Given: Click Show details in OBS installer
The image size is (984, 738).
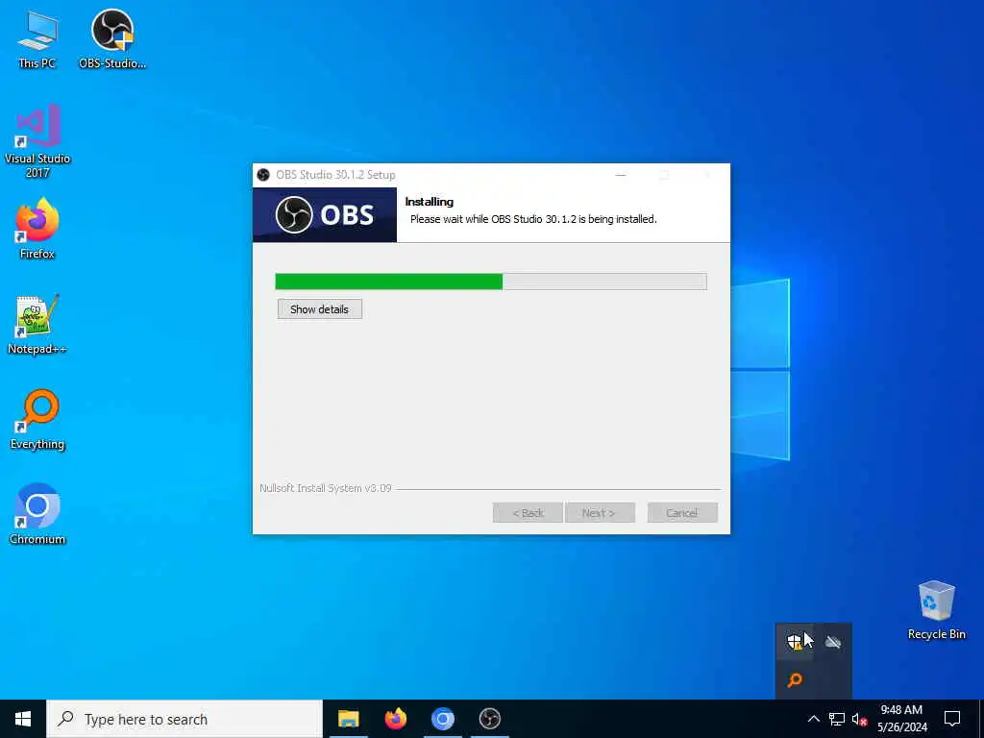Looking at the screenshot, I should [319, 308].
